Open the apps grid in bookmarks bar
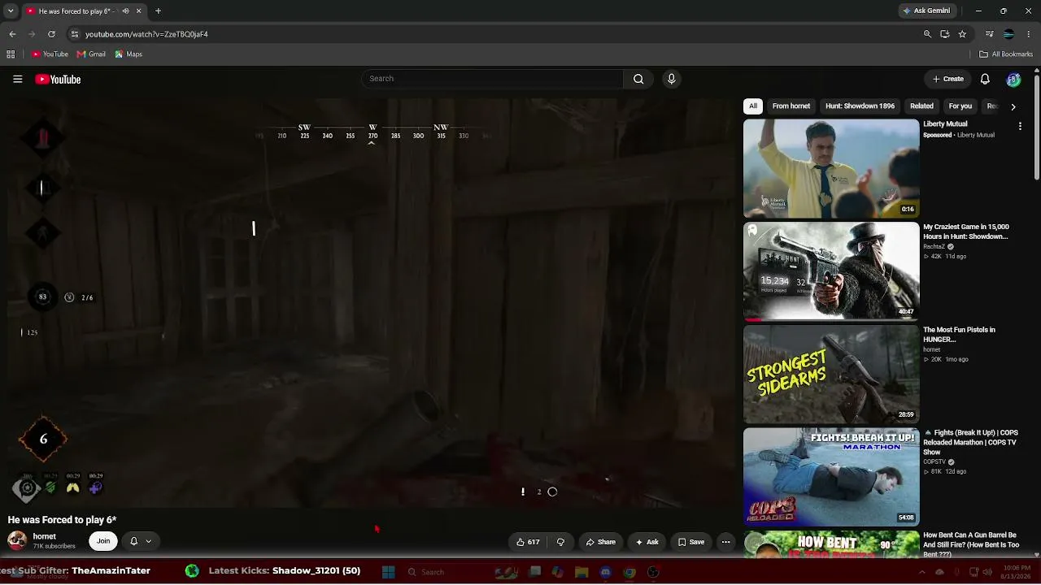 [11, 54]
